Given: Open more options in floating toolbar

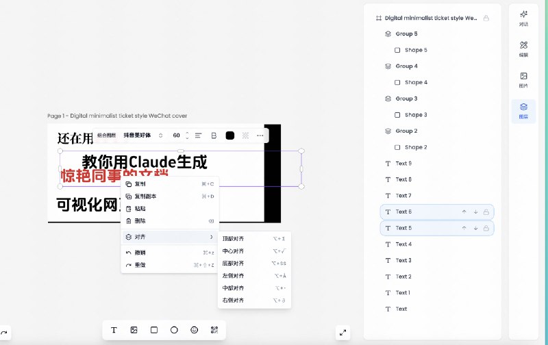Looking at the screenshot, I should [260, 136].
